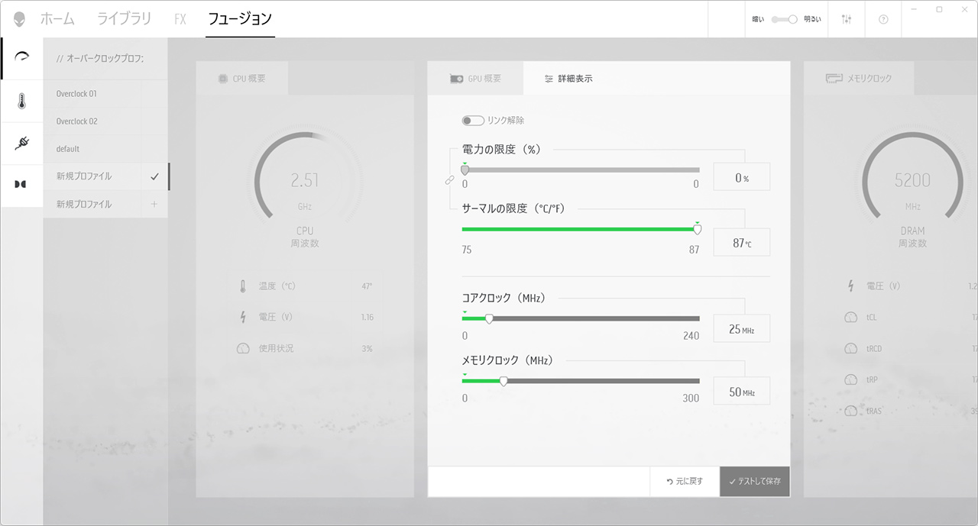Toggle the dark/bright theme switch
Viewport: 978px width, 526px height.
tap(785, 19)
